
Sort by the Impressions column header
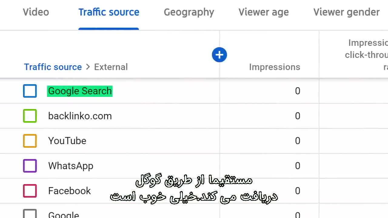click(274, 67)
